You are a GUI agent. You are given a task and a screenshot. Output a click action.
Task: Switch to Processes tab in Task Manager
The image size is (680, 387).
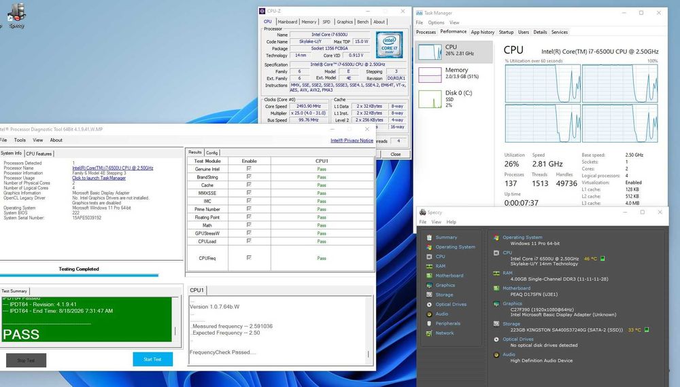[426, 32]
